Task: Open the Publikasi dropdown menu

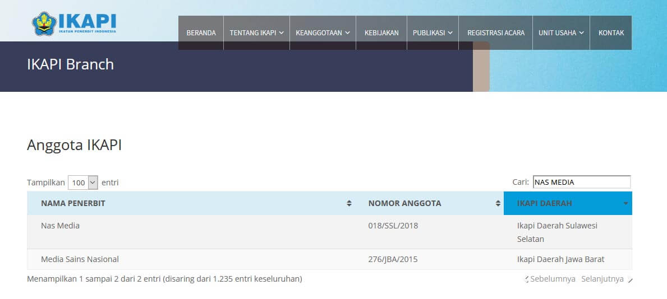Action: coord(433,33)
